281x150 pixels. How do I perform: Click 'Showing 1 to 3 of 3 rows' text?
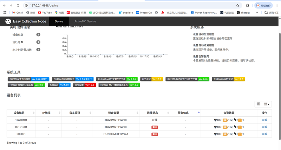21,143
